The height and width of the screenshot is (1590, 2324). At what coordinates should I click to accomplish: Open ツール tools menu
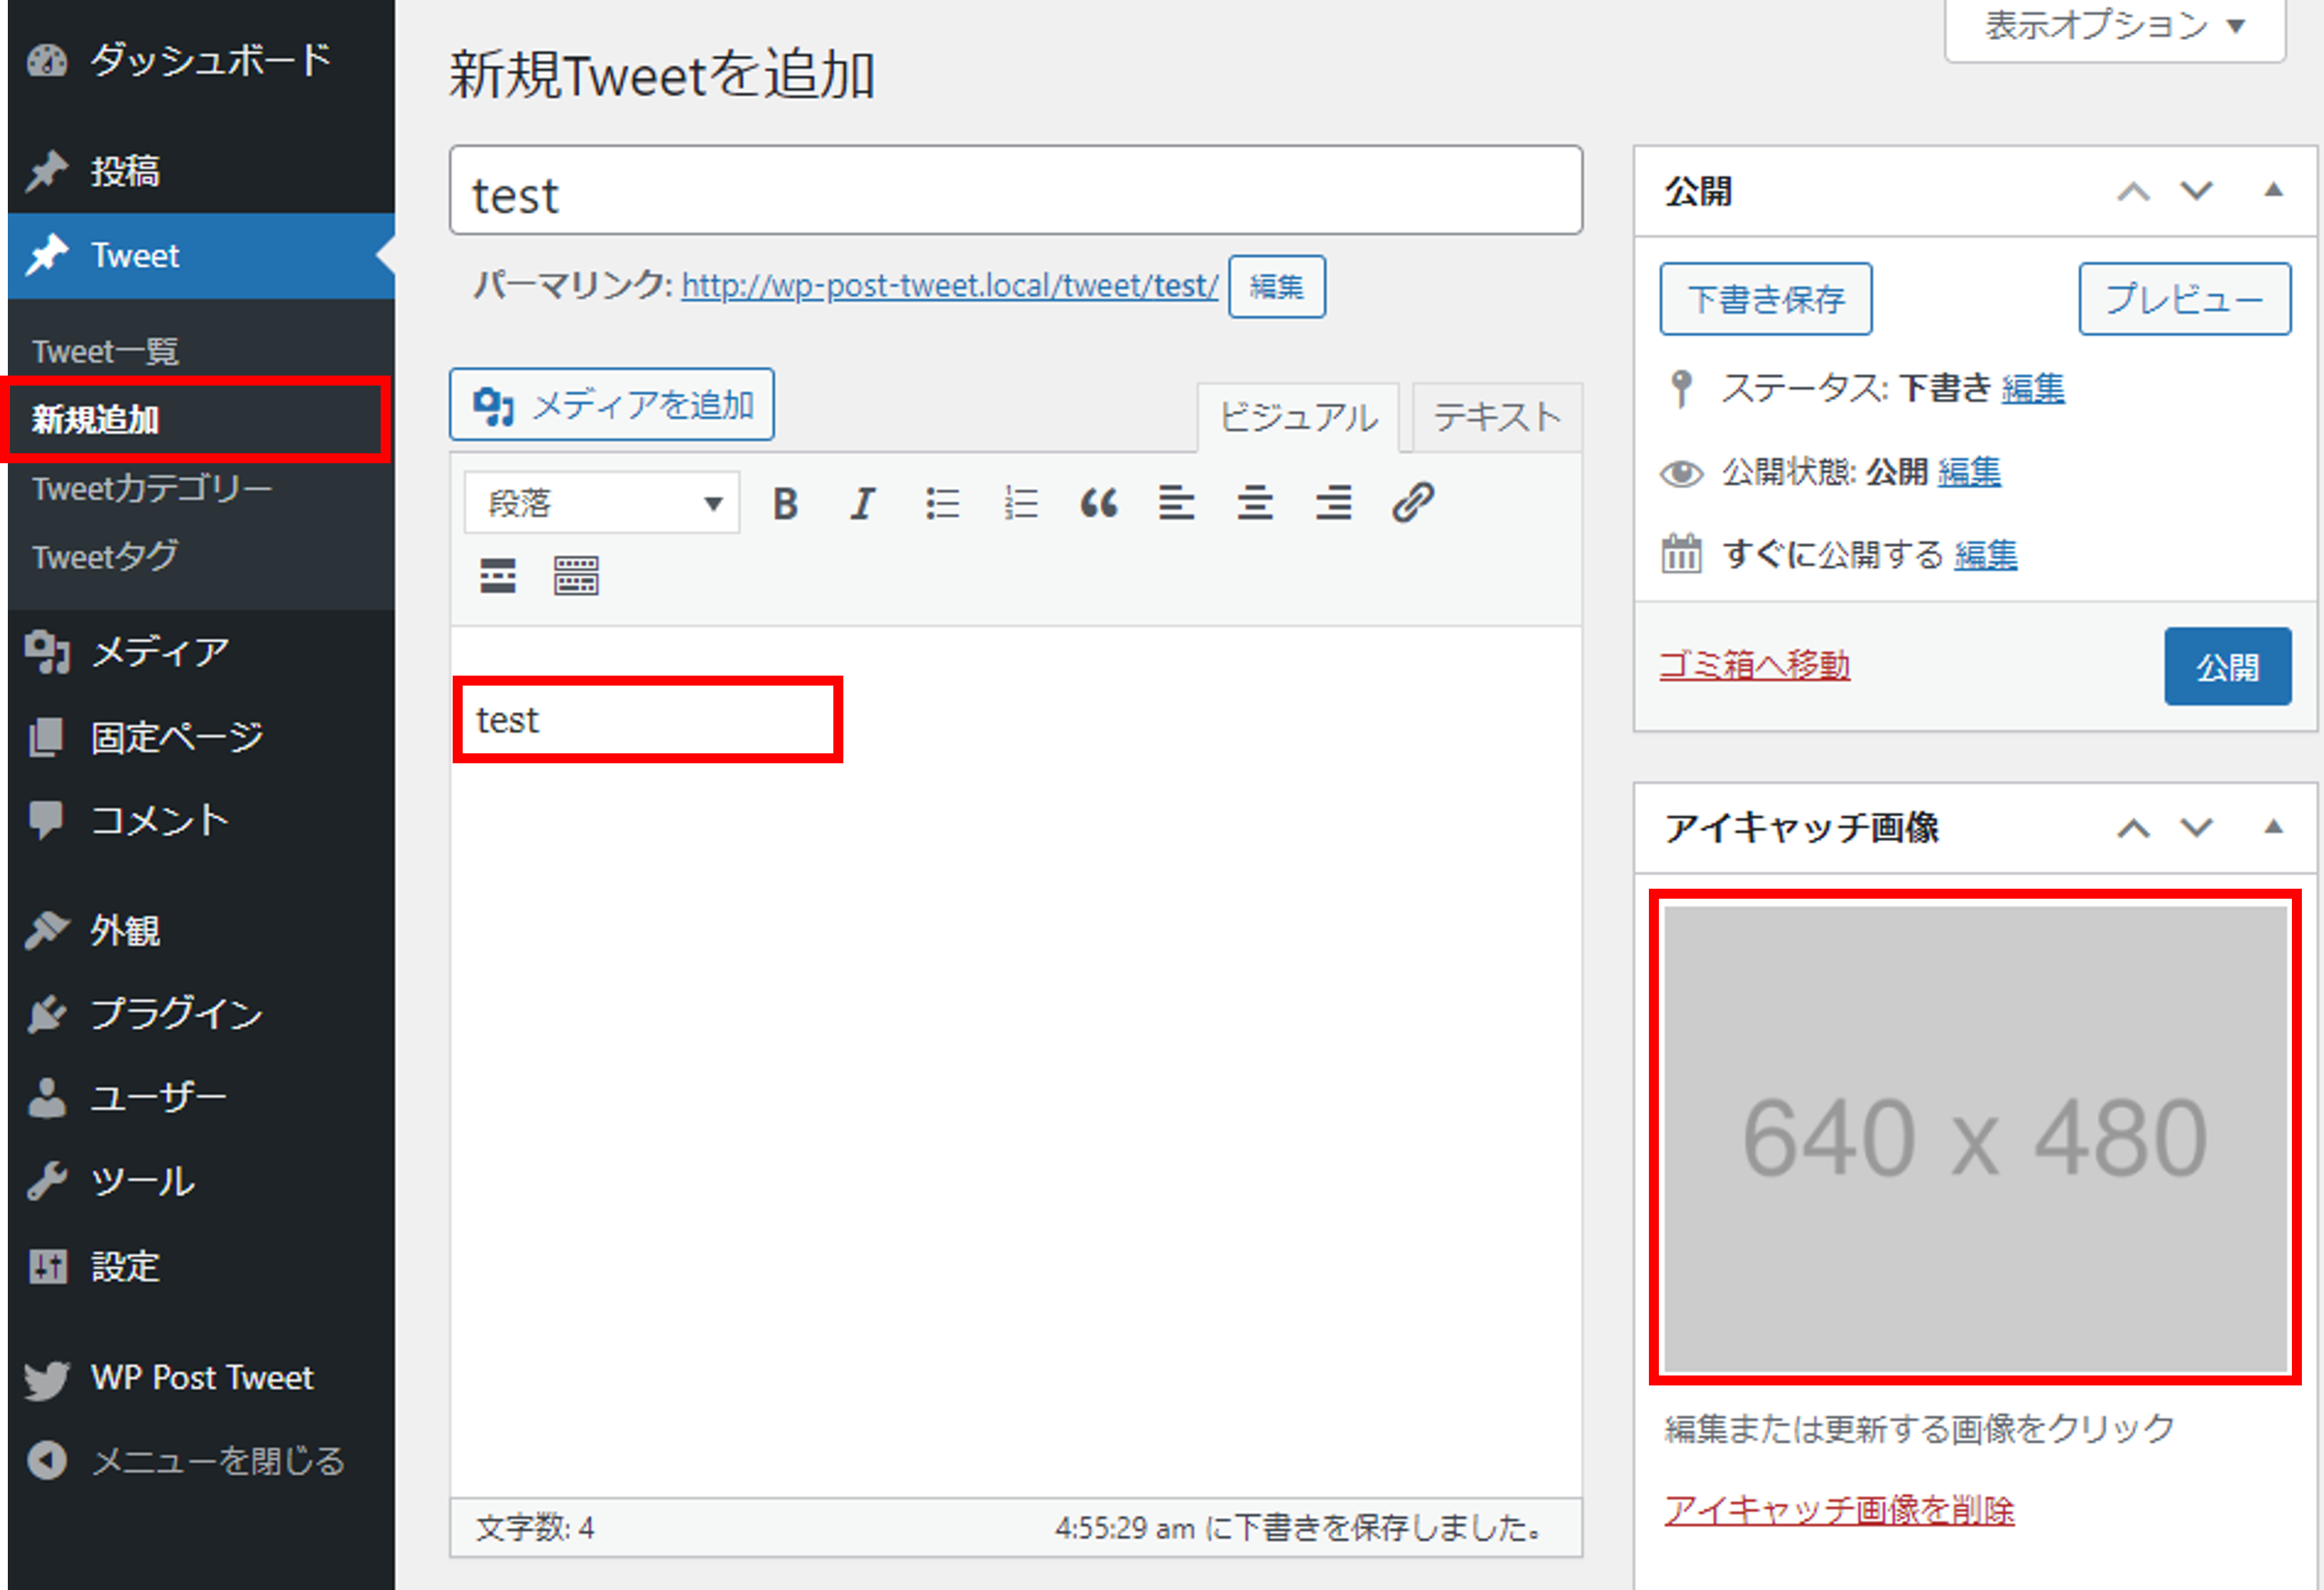click(x=201, y=1182)
